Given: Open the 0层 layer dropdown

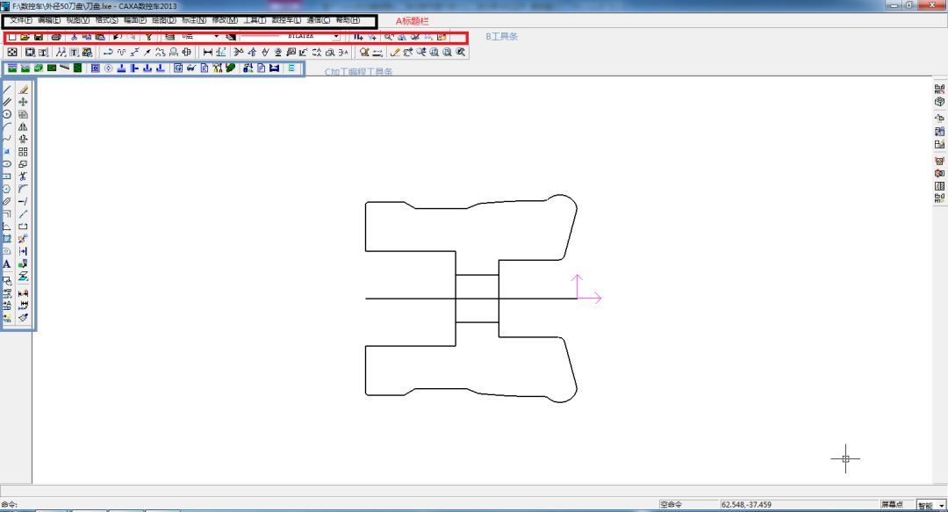Looking at the screenshot, I should (x=217, y=37).
